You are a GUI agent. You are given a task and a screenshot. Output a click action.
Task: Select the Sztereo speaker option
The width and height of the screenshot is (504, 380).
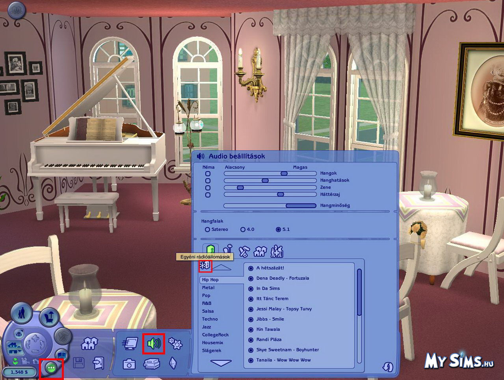(207, 229)
